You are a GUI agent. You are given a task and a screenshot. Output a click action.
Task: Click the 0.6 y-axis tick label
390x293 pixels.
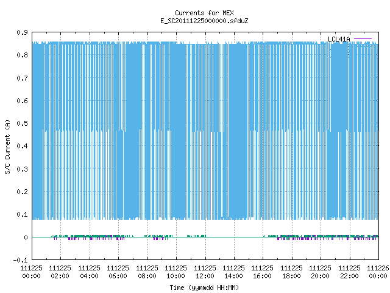22,101
